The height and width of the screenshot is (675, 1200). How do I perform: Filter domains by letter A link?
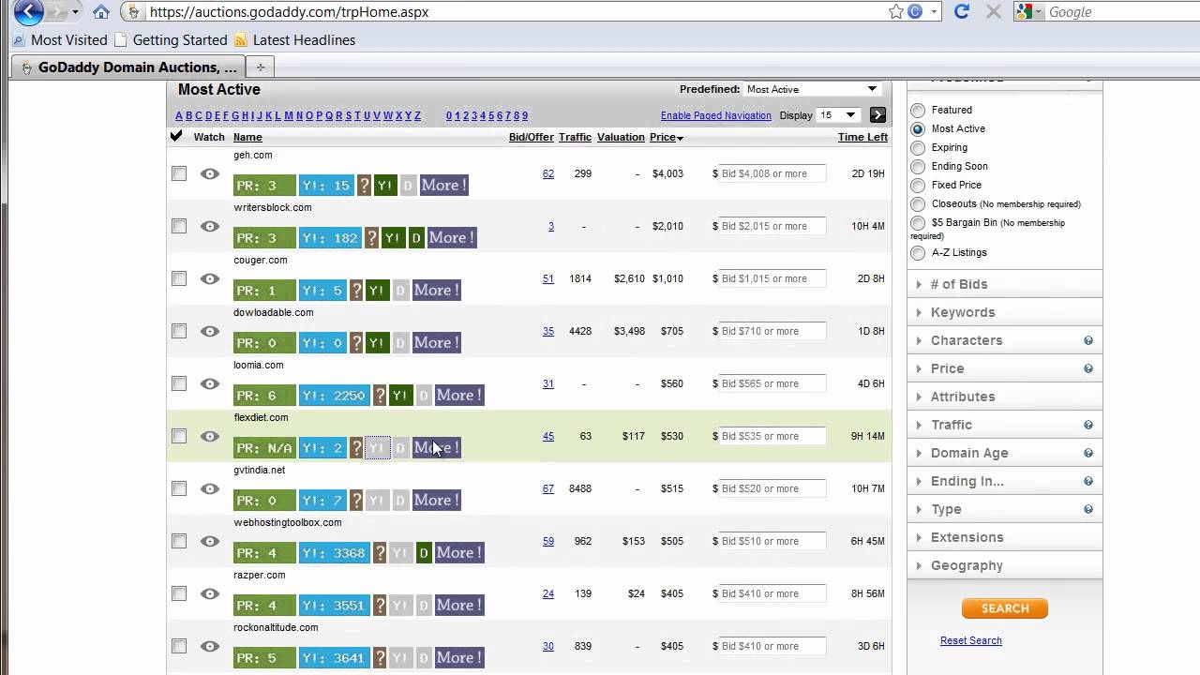tap(179, 116)
